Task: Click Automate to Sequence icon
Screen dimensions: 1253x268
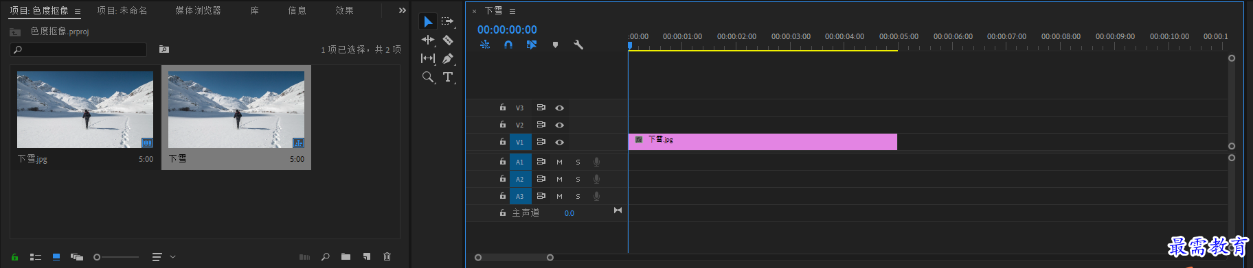Action: tap(304, 257)
